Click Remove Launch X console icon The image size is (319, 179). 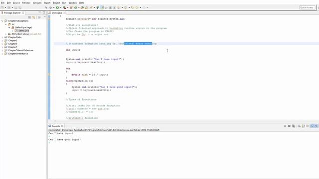point(289,126)
